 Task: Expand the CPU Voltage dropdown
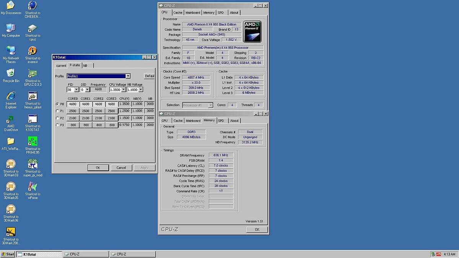coord(123,90)
